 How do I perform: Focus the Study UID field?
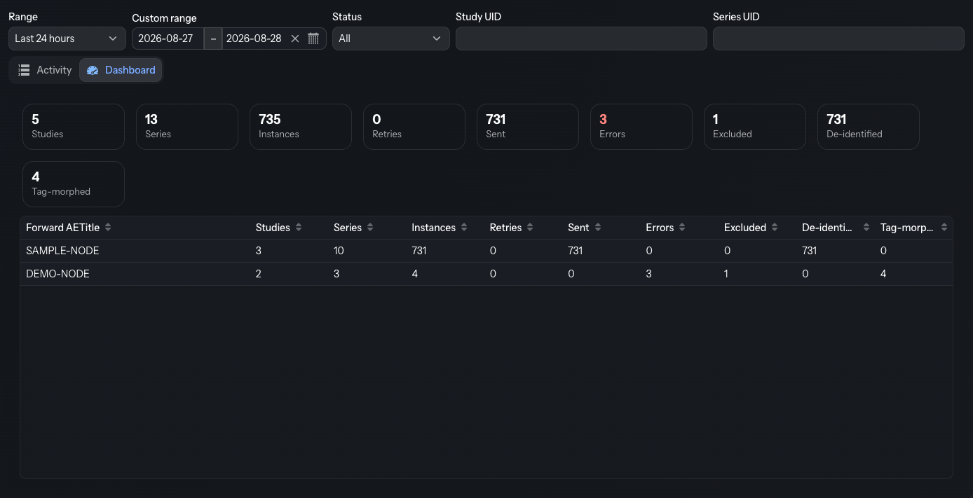[581, 39]
